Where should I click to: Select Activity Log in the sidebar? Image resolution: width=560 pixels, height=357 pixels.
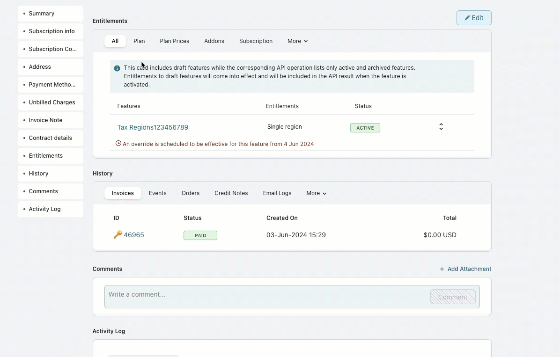click(x=51, y=209)
